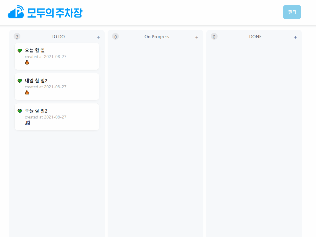Click the plus icon in the DONE column
This screenshot has height=237, width=316.
coord(295,37)
